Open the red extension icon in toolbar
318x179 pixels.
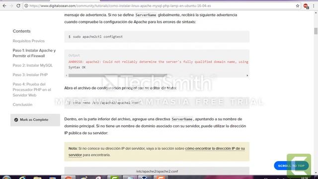306,6
